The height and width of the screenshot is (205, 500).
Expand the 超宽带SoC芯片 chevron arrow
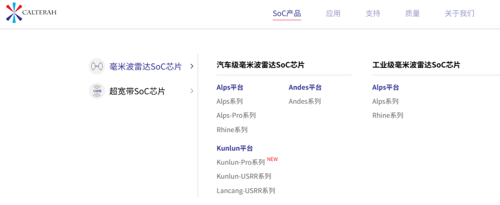click(192, 91)
